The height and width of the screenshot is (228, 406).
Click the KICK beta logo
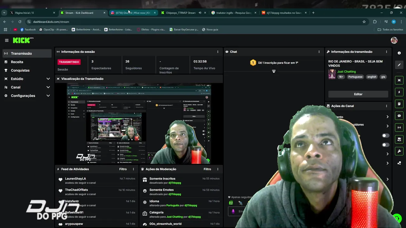23,40
